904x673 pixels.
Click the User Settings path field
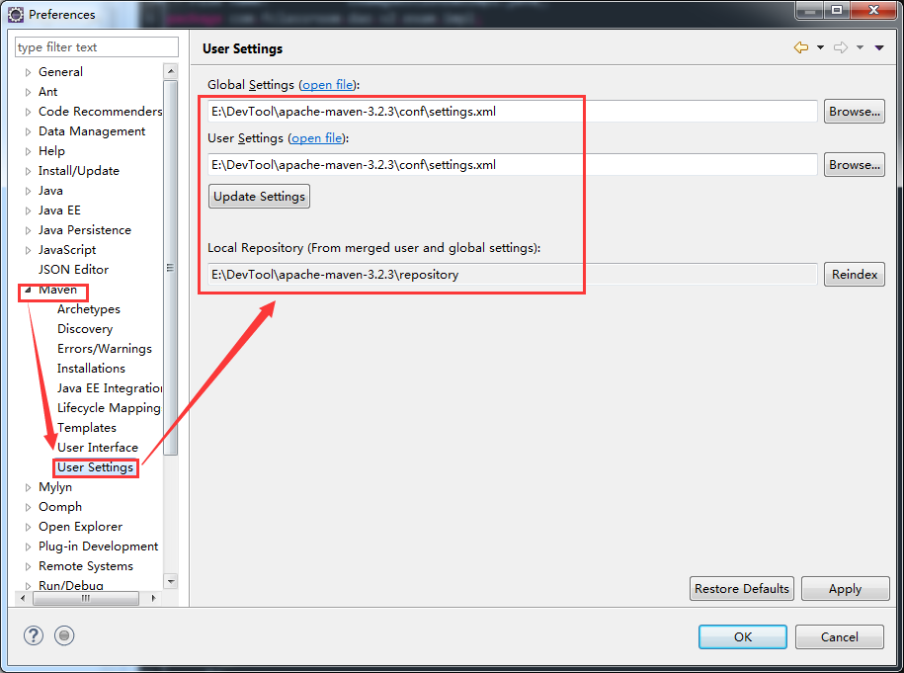coord(512,165)
